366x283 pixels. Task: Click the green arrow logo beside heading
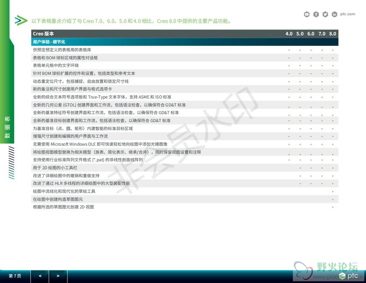click(x=21, y=20)
